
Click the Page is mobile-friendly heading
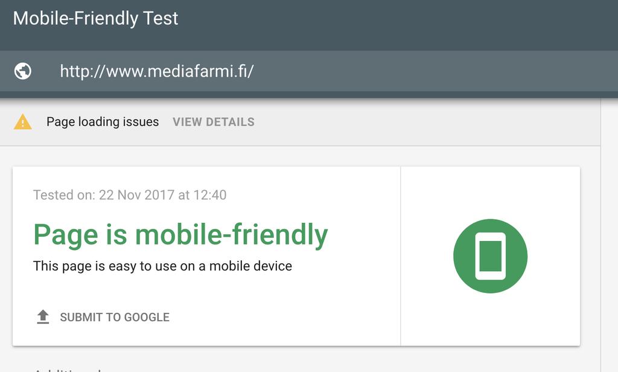180,235
